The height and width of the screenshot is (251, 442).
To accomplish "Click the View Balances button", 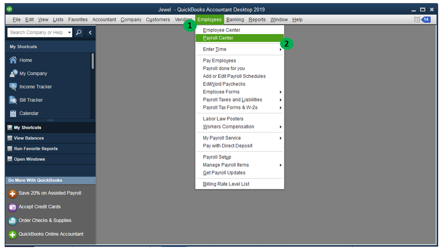I will coord(50,138).
